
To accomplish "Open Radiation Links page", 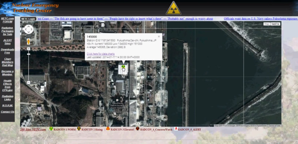I will tap(7, 98).
